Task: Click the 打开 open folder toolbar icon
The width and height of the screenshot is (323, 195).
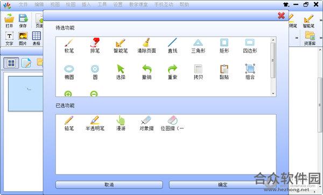Action: (9, 20)
